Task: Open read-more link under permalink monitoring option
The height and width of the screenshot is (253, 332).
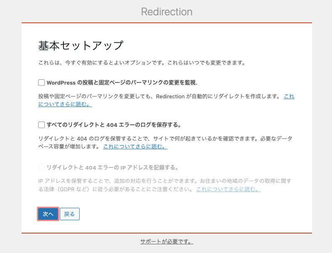Action: (x=65, y=104)
